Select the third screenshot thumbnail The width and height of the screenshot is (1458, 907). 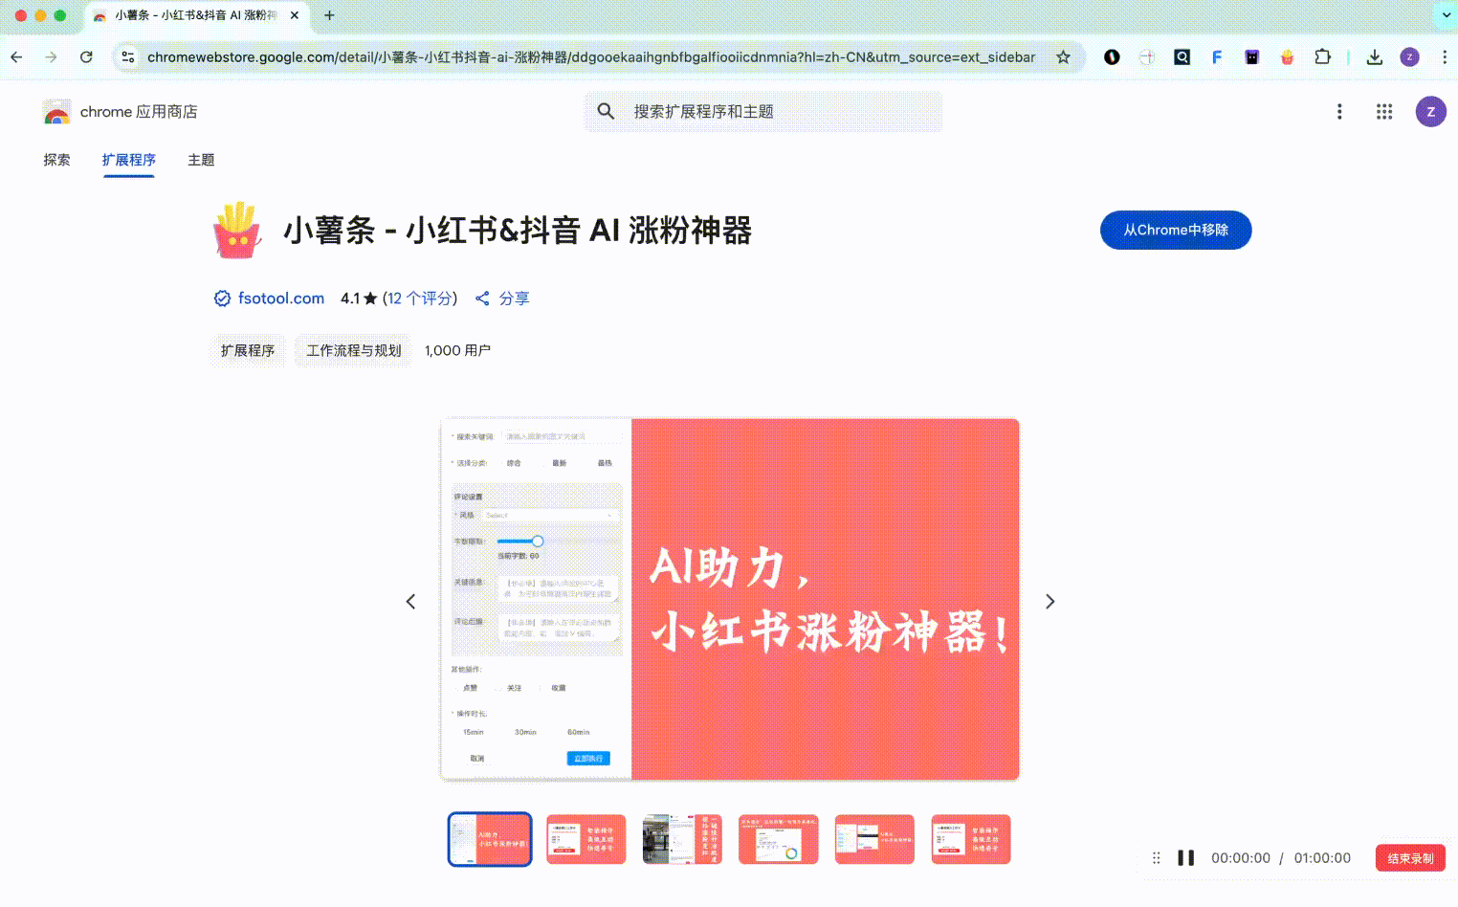[682, 840]
